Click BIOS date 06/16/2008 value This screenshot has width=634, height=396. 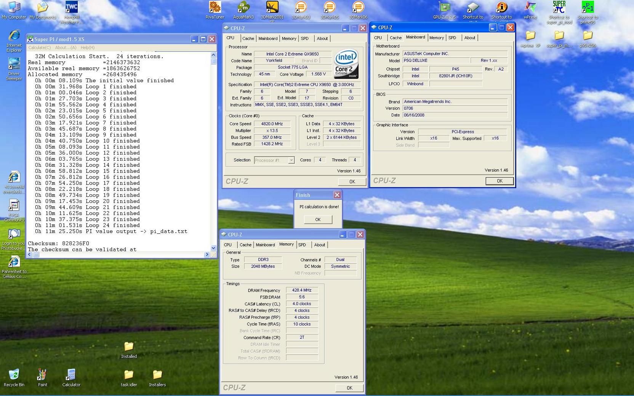(x=455, y=115)
